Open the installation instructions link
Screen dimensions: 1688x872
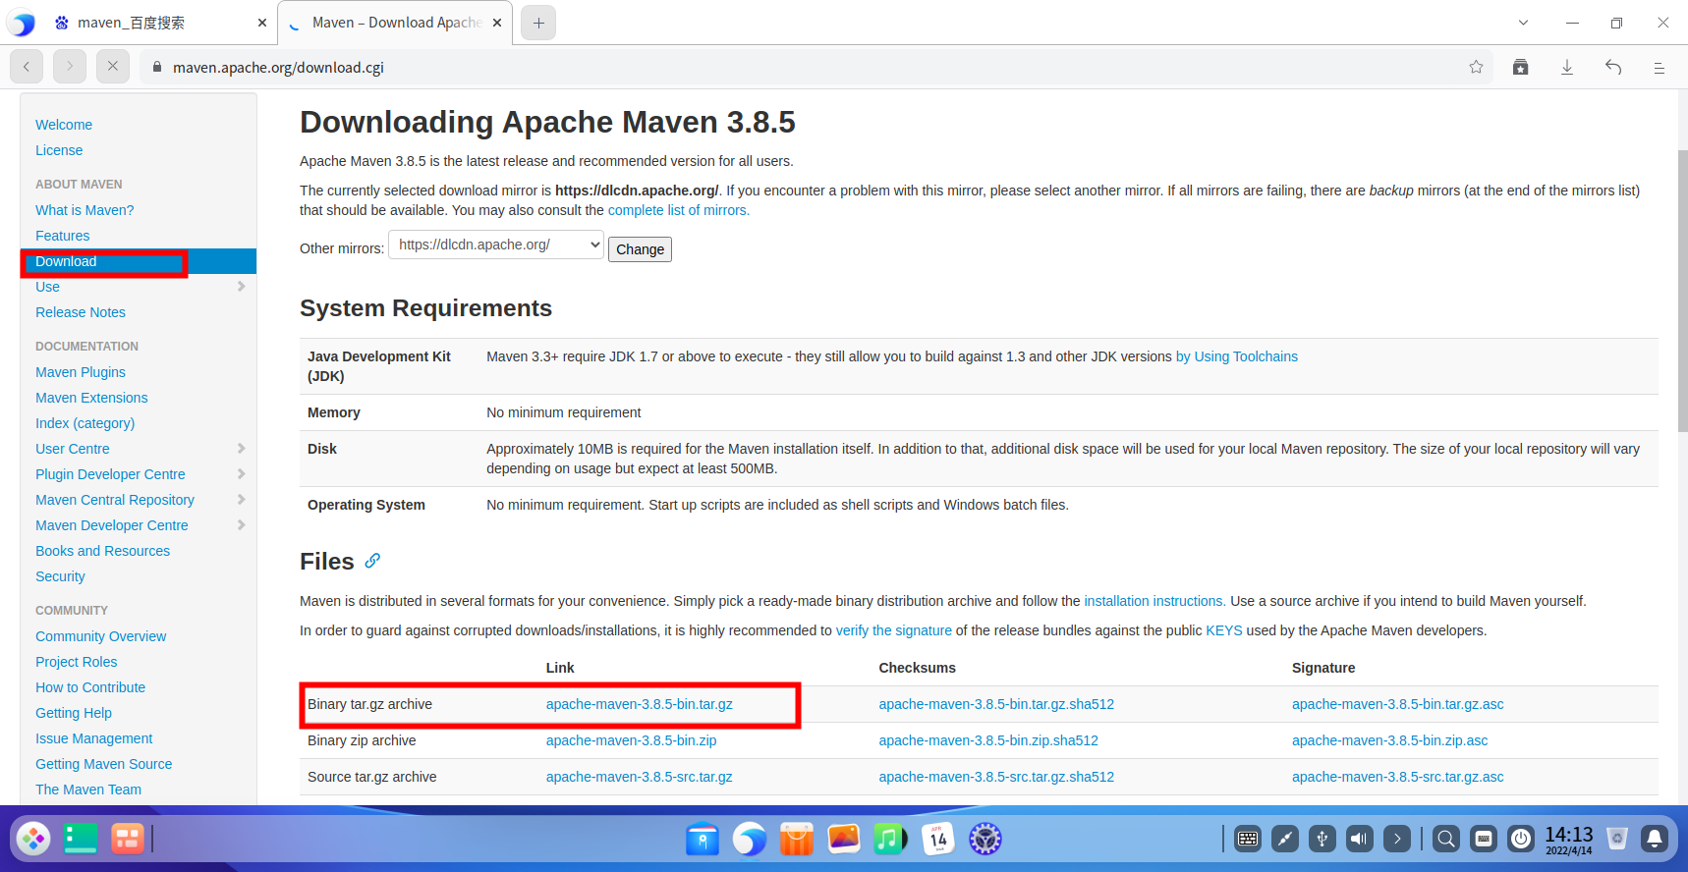pos(1154,601)
